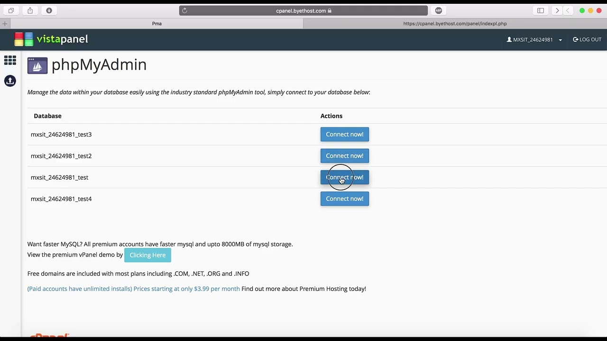Reload the page in address bar
Screen dimensions: 607x341
185,10
